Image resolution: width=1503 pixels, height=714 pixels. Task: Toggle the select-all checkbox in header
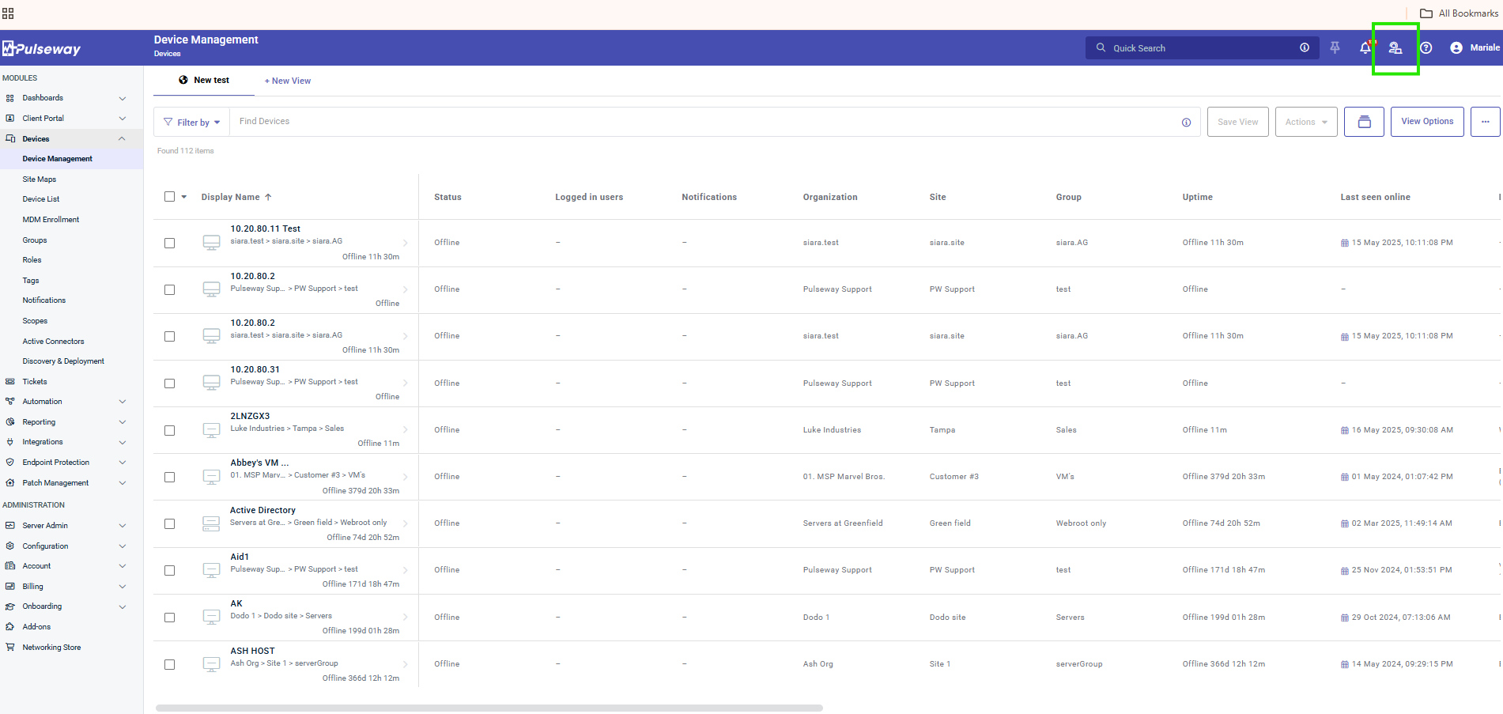[x=169, y=197]
